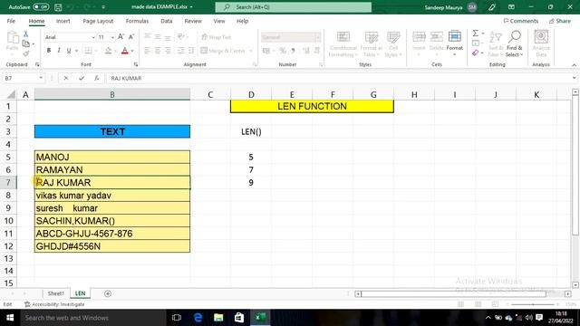The width and height of the screenshot is (580, 326).
Task: Switch to the Formulas tab
Action: [x=137, y=21]
